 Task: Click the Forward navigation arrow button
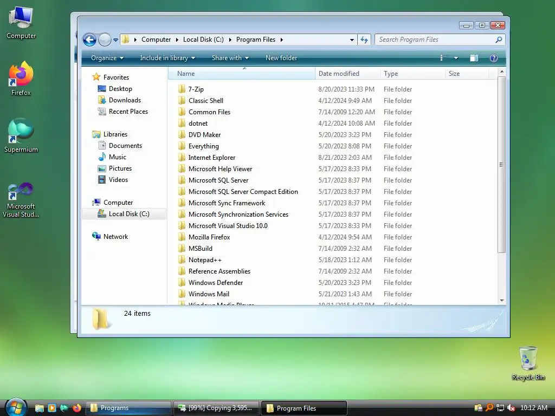[x=105, y=40]
